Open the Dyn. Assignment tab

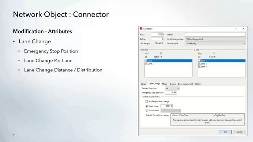(185, 84)
